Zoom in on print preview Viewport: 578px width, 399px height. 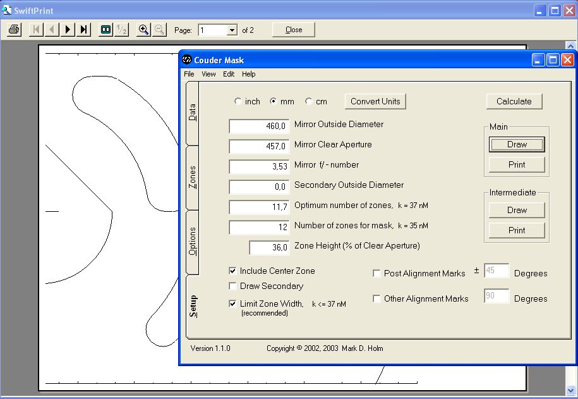(143, 30)
